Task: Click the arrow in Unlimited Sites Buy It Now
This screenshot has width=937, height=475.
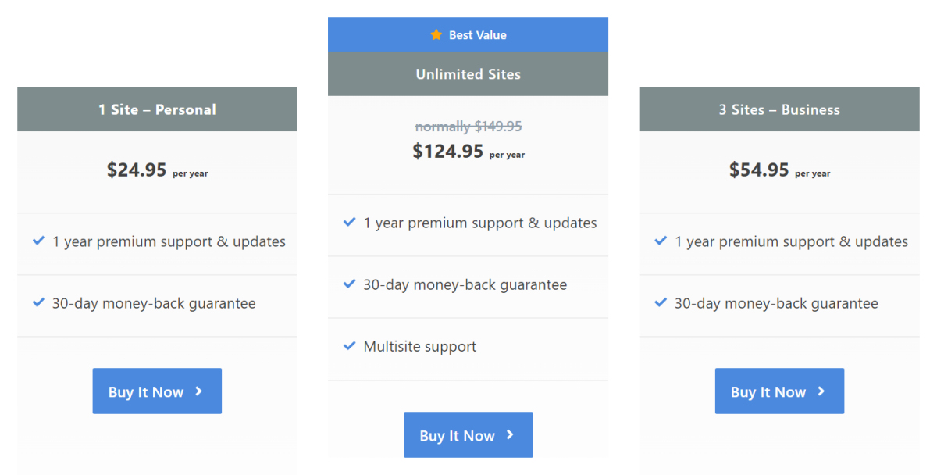Action: [511, 435]
